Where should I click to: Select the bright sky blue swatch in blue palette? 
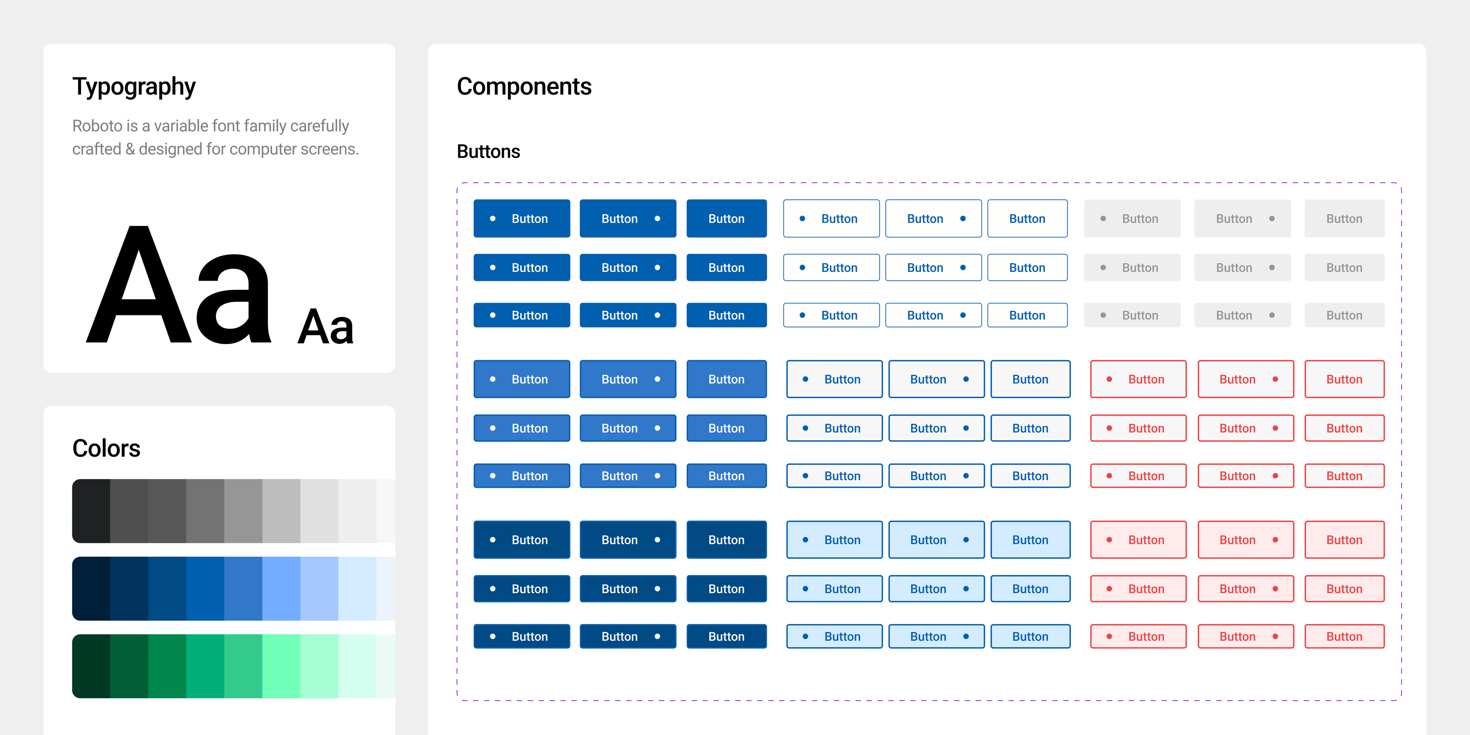tap(281, 588)
